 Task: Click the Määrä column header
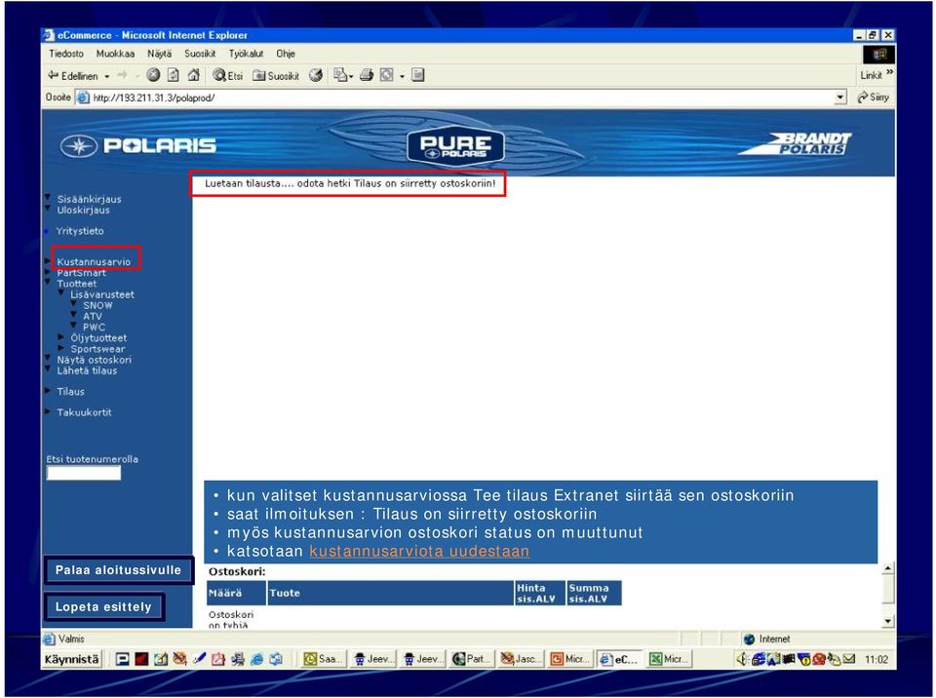tap(236, 593)
